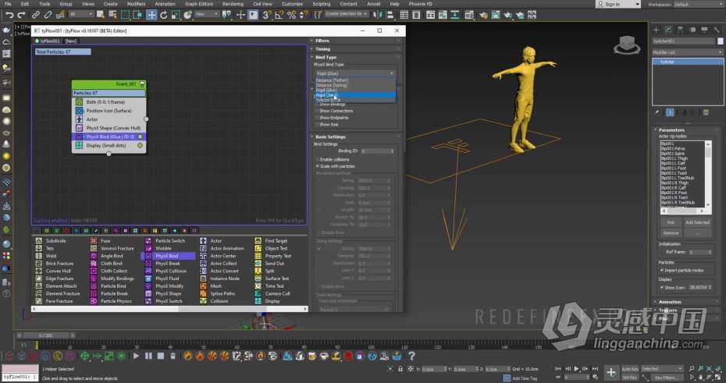
Task: Select the Select and Move tool
Action: coord(151,15)
